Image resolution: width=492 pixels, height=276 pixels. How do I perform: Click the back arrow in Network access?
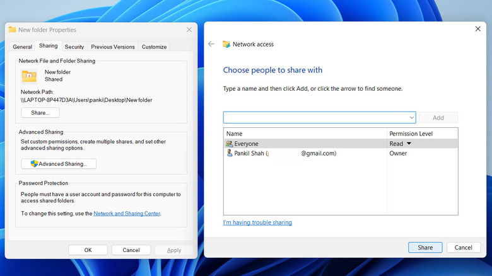(211, 44)
